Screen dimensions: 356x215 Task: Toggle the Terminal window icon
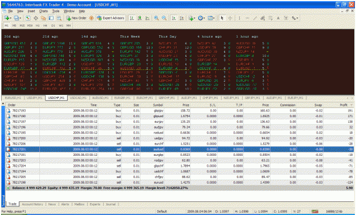click(x=51, y=18)
